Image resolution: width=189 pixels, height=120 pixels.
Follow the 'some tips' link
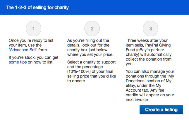18,62
